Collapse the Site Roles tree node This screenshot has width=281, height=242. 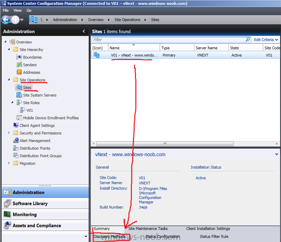pyautogui.click(x=12, y=102)
